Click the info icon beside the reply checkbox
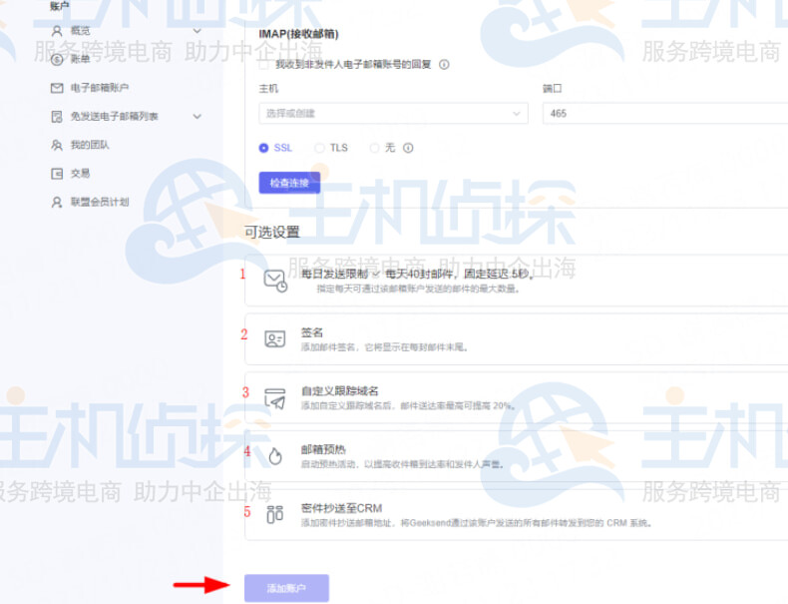Image resolution: width=788 pixels, height=604 pixels. (x=444, y=64)
